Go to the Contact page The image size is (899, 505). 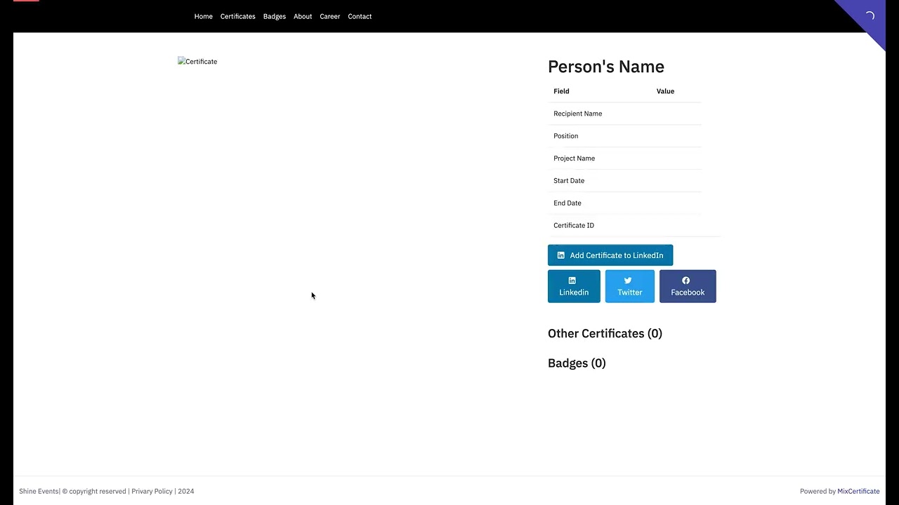360,16
